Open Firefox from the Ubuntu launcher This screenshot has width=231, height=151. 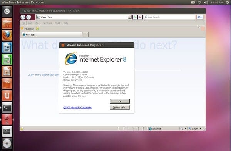tap(7, 35)
